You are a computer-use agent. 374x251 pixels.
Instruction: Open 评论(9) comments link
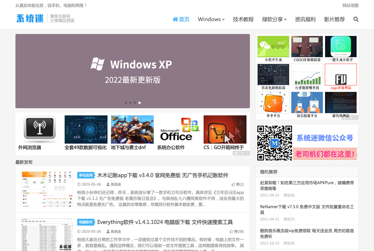click(x=289, y=243)
